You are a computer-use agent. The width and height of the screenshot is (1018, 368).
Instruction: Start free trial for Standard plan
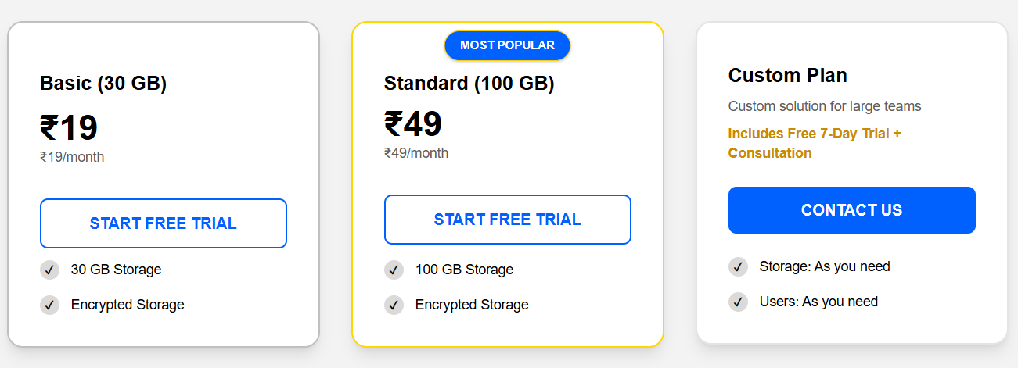(507, 220)
